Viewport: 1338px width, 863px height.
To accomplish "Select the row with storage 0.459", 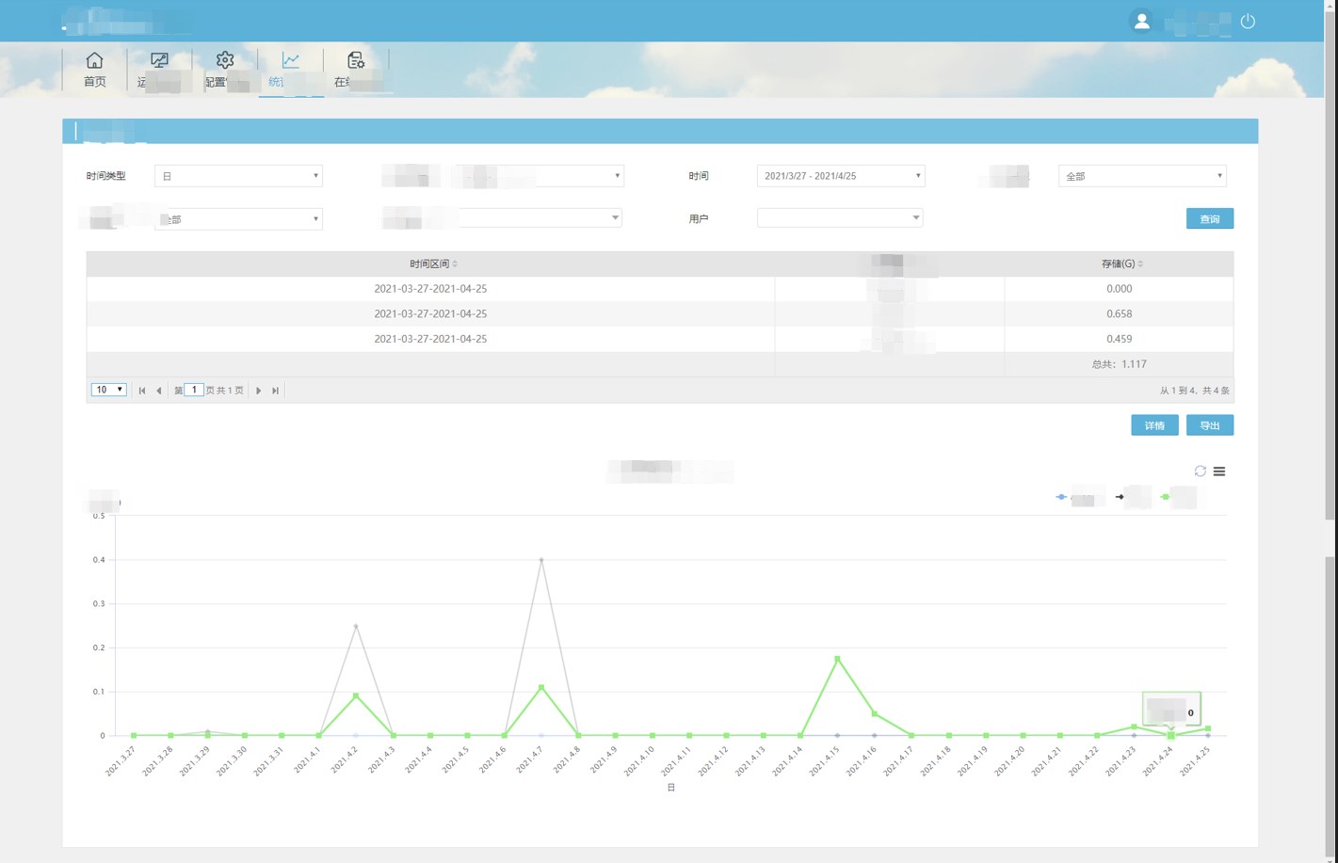I will pyautogui.click(x=659, y=339).
